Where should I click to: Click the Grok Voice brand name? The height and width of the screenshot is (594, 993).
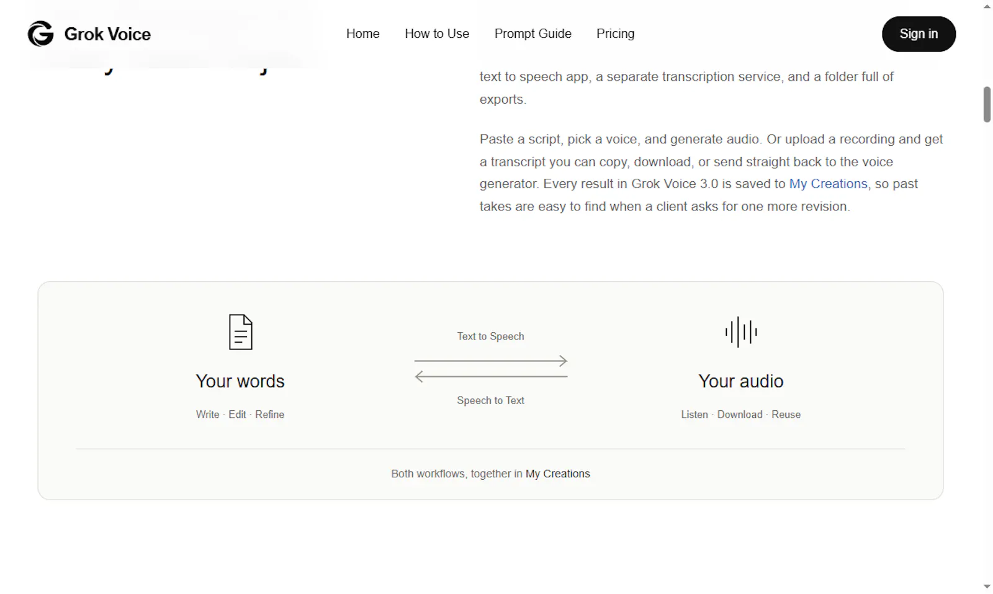coord(107,34)
